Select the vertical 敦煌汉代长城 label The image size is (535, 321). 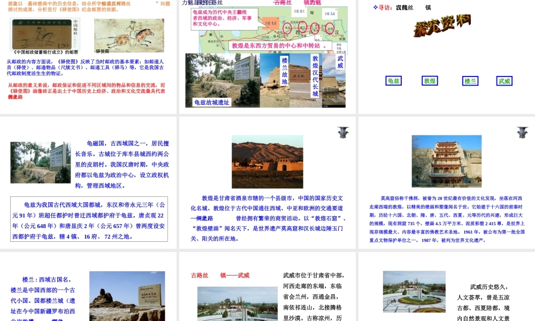pyautogui.click(x=315, y=76)
